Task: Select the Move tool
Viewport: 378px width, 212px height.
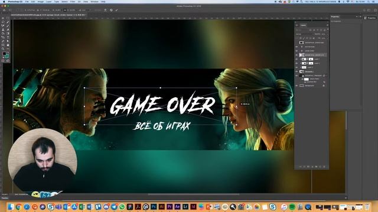Action: coord(3,18)
